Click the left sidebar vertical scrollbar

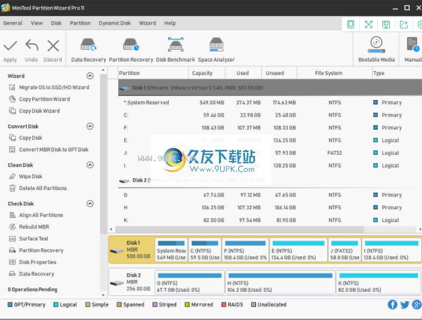[103, 153]
